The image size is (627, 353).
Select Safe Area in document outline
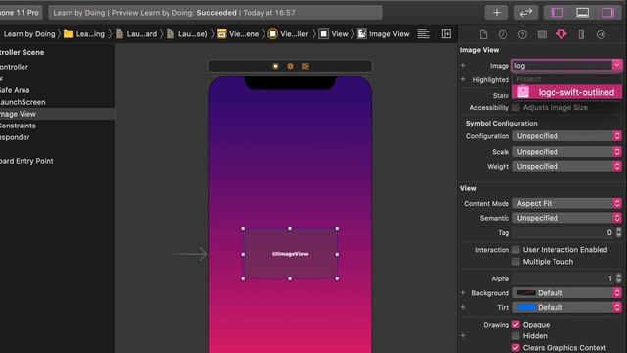coord(15,90)
